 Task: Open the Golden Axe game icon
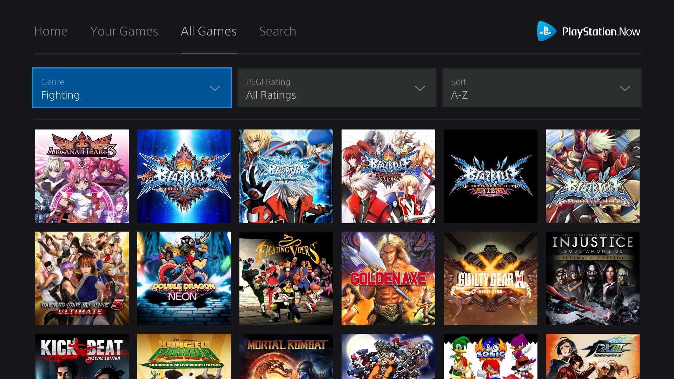tap(388, 278)
